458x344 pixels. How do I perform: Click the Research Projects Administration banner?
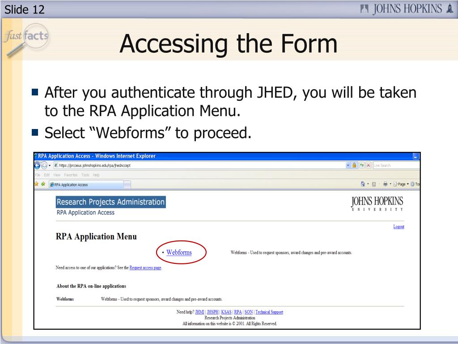coord(111,202)
